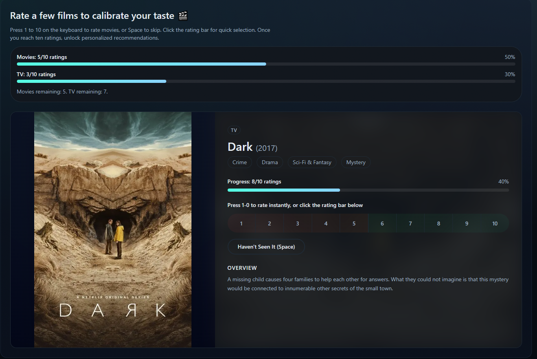Give Dark an 8 rating

coord(439,223)
